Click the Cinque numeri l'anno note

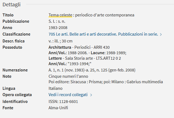point(68,76)
